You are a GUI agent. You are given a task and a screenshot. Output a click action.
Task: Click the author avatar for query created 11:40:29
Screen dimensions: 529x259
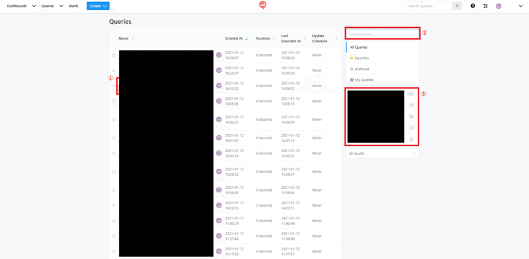point(219,221)
